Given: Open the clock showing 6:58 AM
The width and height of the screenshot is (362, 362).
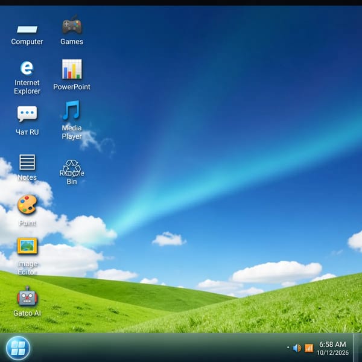Looking at the screenshot, I should (x=332, y=348).
